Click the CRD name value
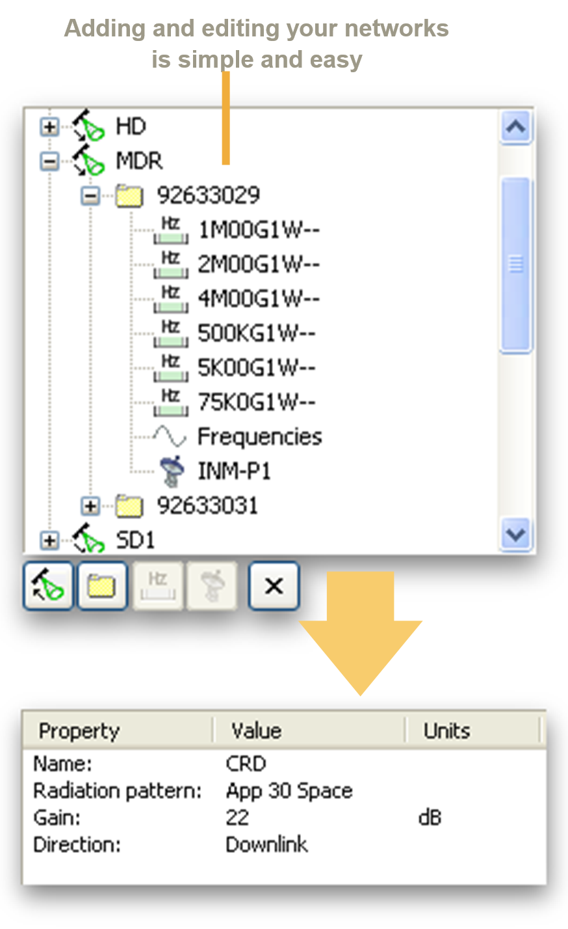This screenshot has width=568, height=929. click(246, 763)
